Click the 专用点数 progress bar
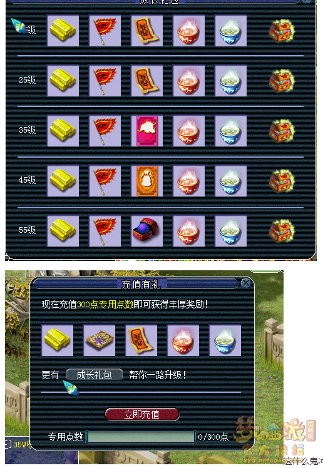This screenshot has height=468, width=323. tap(141, 437)
